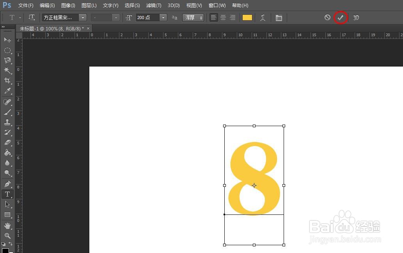Click the yellow 8 text on canvas
Image resolution: width=403 pixels, height=253 pixels.
coord(254,179)
